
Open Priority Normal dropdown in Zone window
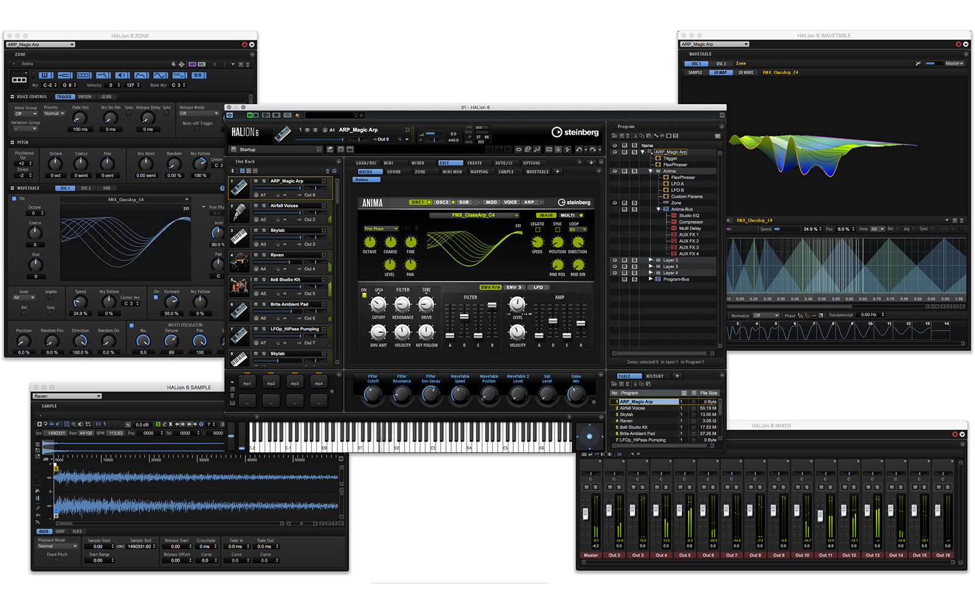pos(54,113)
